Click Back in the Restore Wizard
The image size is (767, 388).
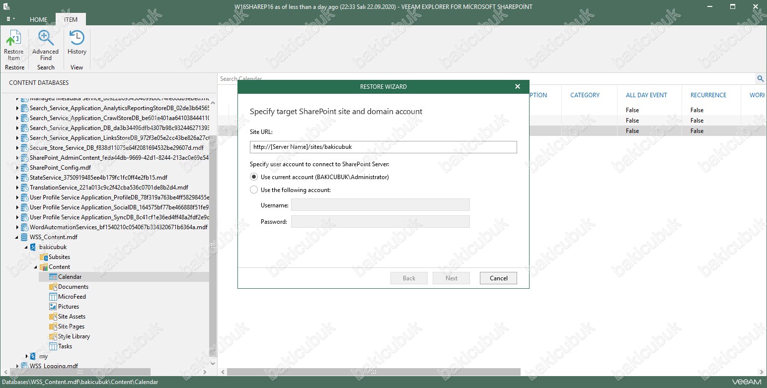[409, 278]
